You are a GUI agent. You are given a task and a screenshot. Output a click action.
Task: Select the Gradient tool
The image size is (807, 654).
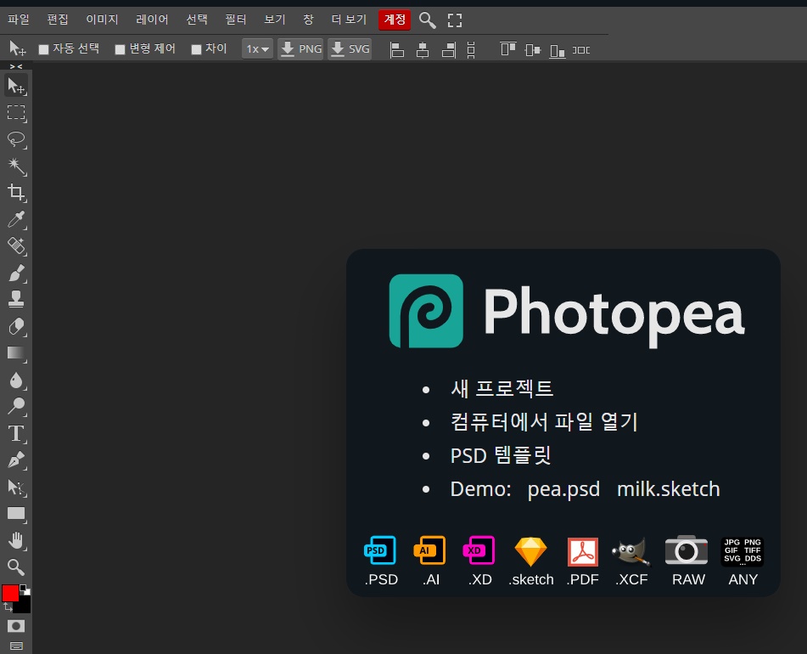tap(16, 353)
